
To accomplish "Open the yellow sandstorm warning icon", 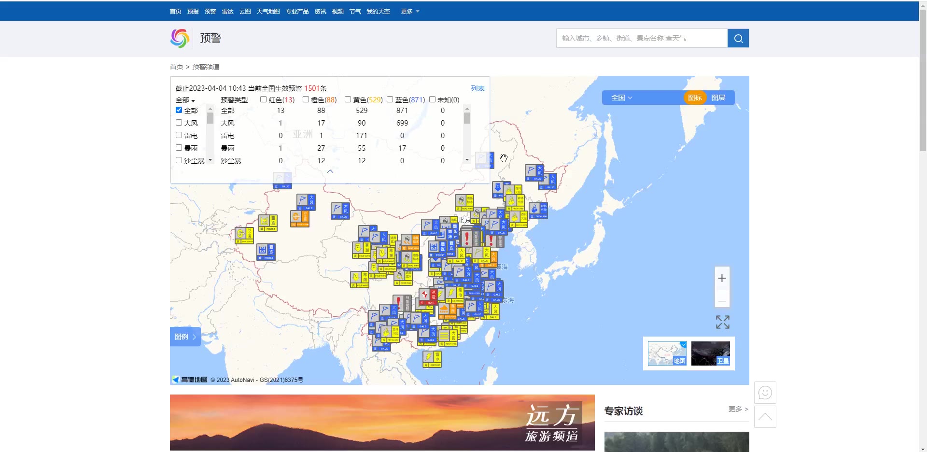I will click(x=244, y=235).
